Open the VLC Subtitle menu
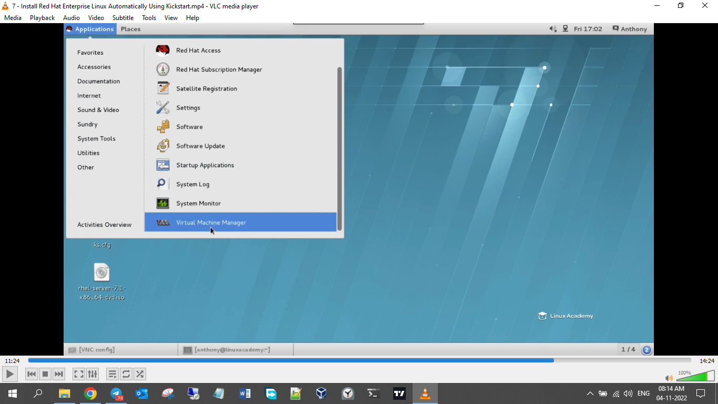 pyautogui.click(x=123, y=17)
